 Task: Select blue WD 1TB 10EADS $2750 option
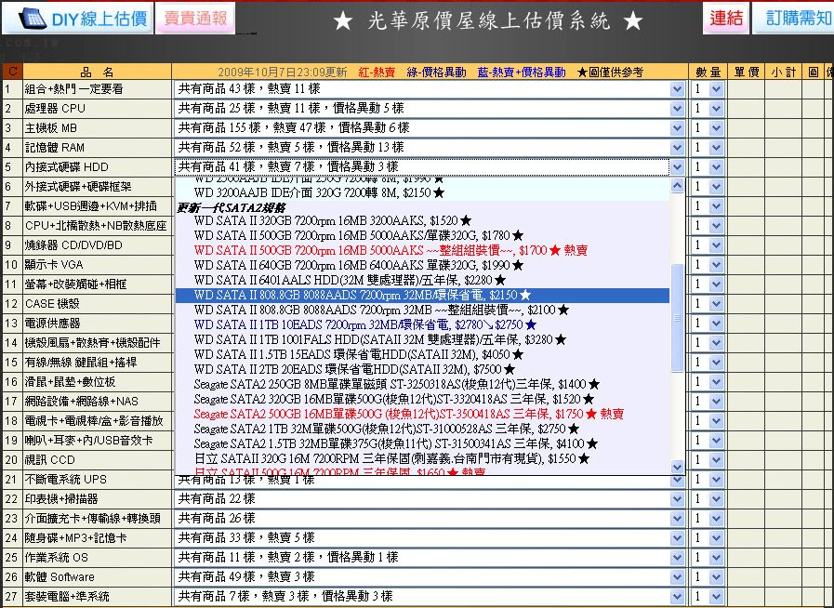[x=422, y=324]
